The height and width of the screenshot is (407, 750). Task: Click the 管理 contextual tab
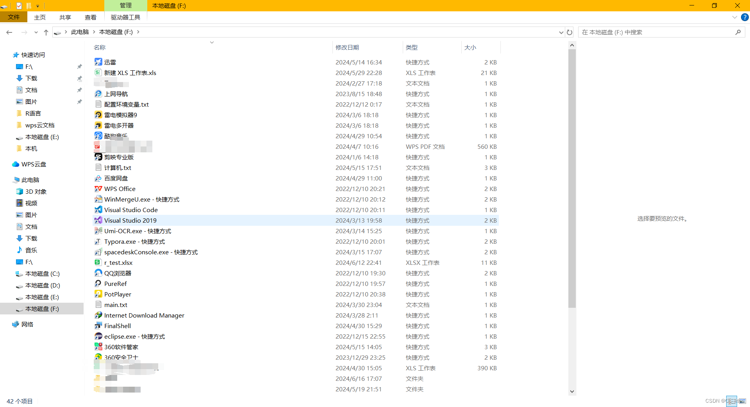[x=126, y=5]
